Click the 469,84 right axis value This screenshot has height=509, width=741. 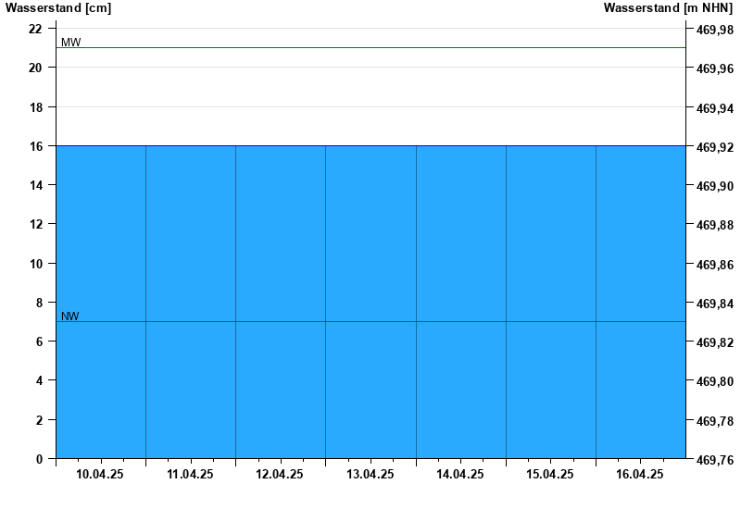714,304
